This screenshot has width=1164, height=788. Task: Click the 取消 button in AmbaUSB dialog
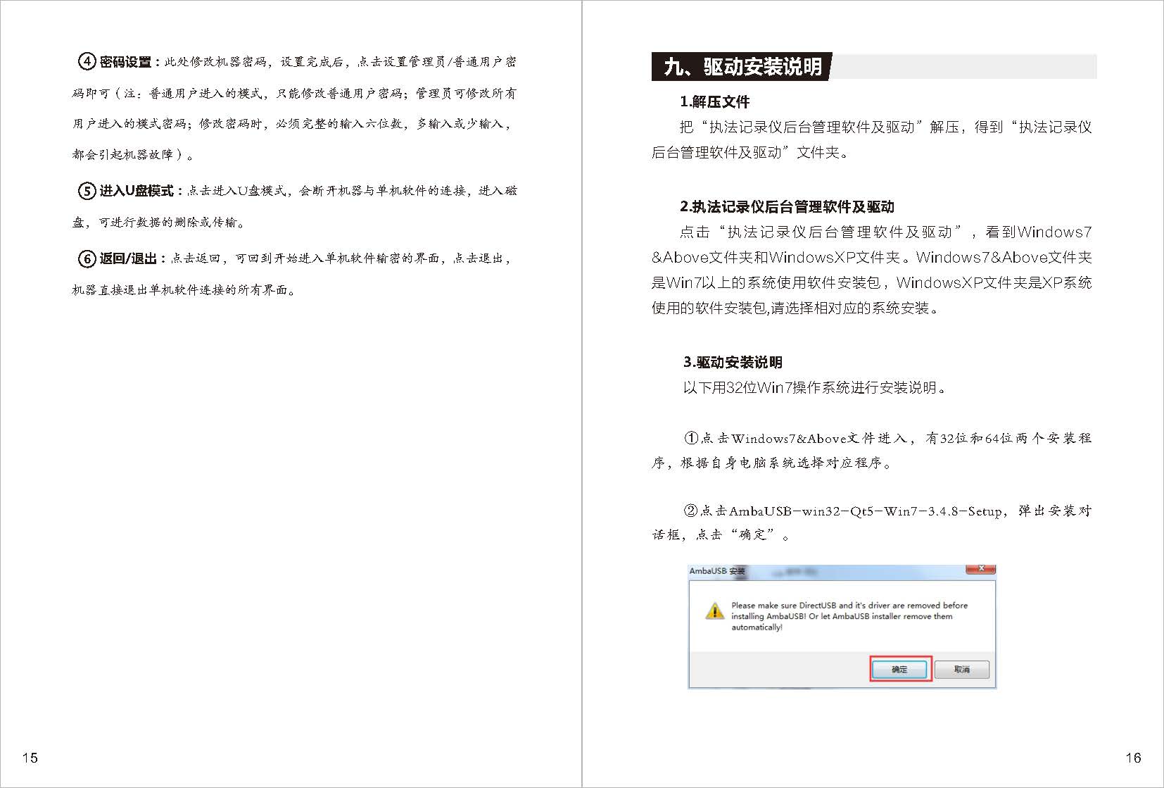961,669
